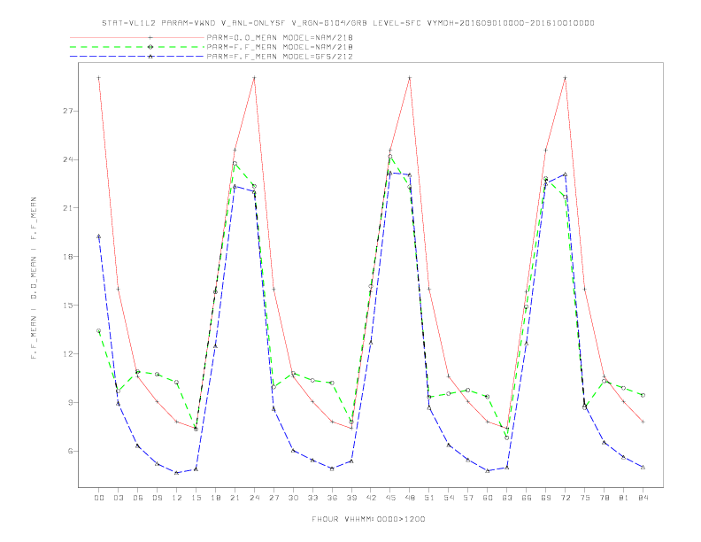The width and height of the screenshot is (701, 542).
Task: Click x-axis tick label 09
Action: click(x=157, y=498)
